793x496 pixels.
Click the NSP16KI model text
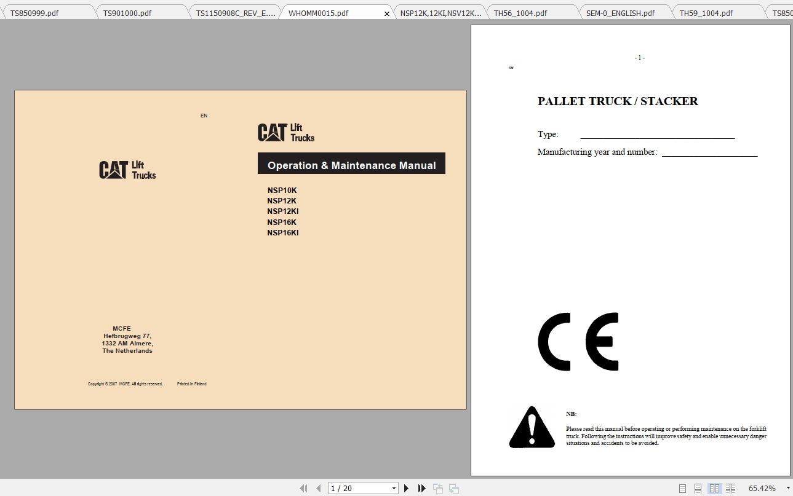pos(283,233)
